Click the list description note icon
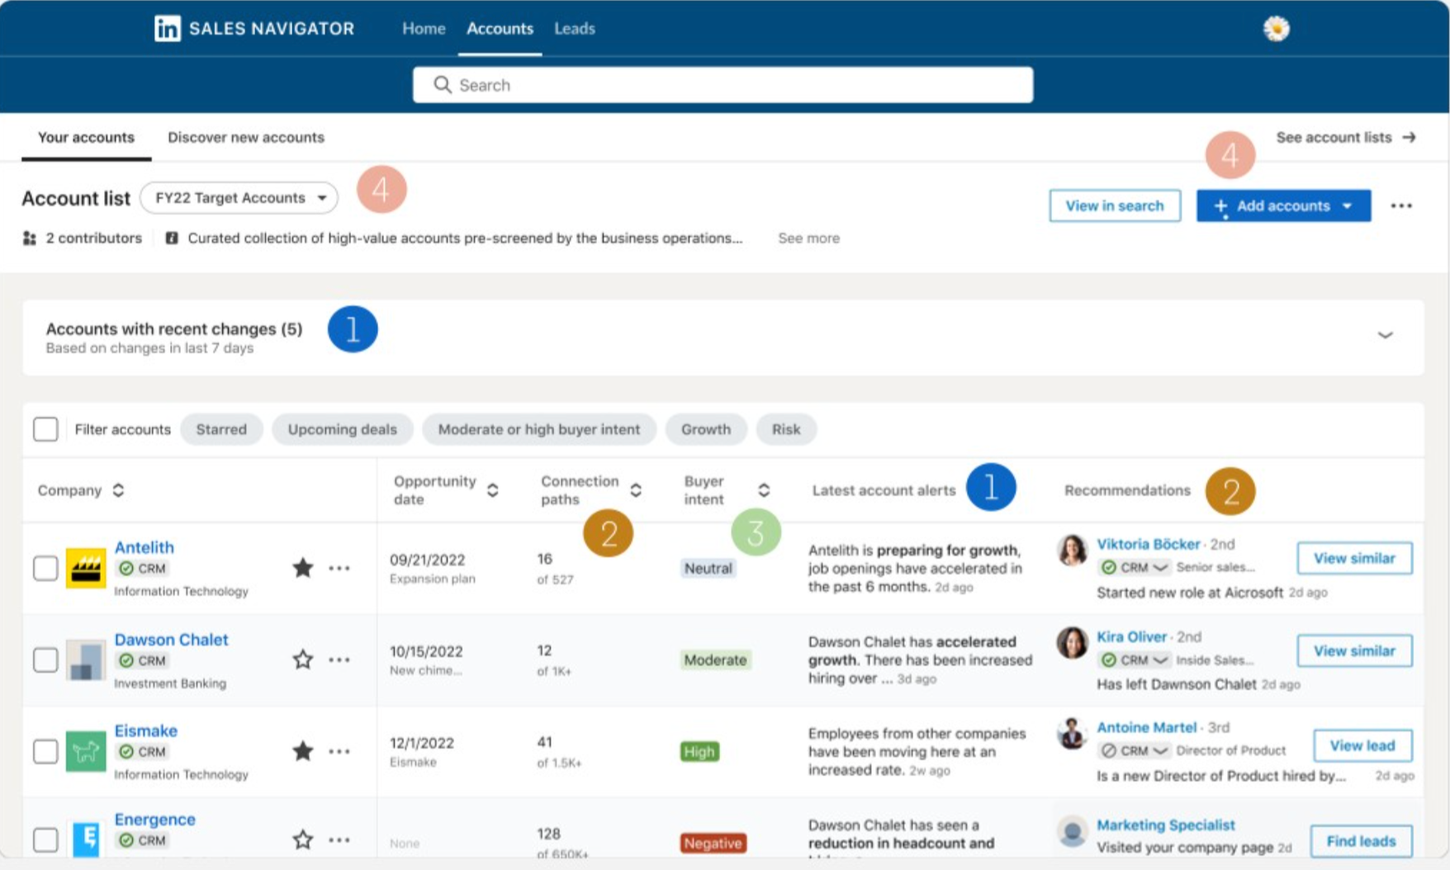Viewport: 1450px width, 870px height. click(x=172, y=239)
